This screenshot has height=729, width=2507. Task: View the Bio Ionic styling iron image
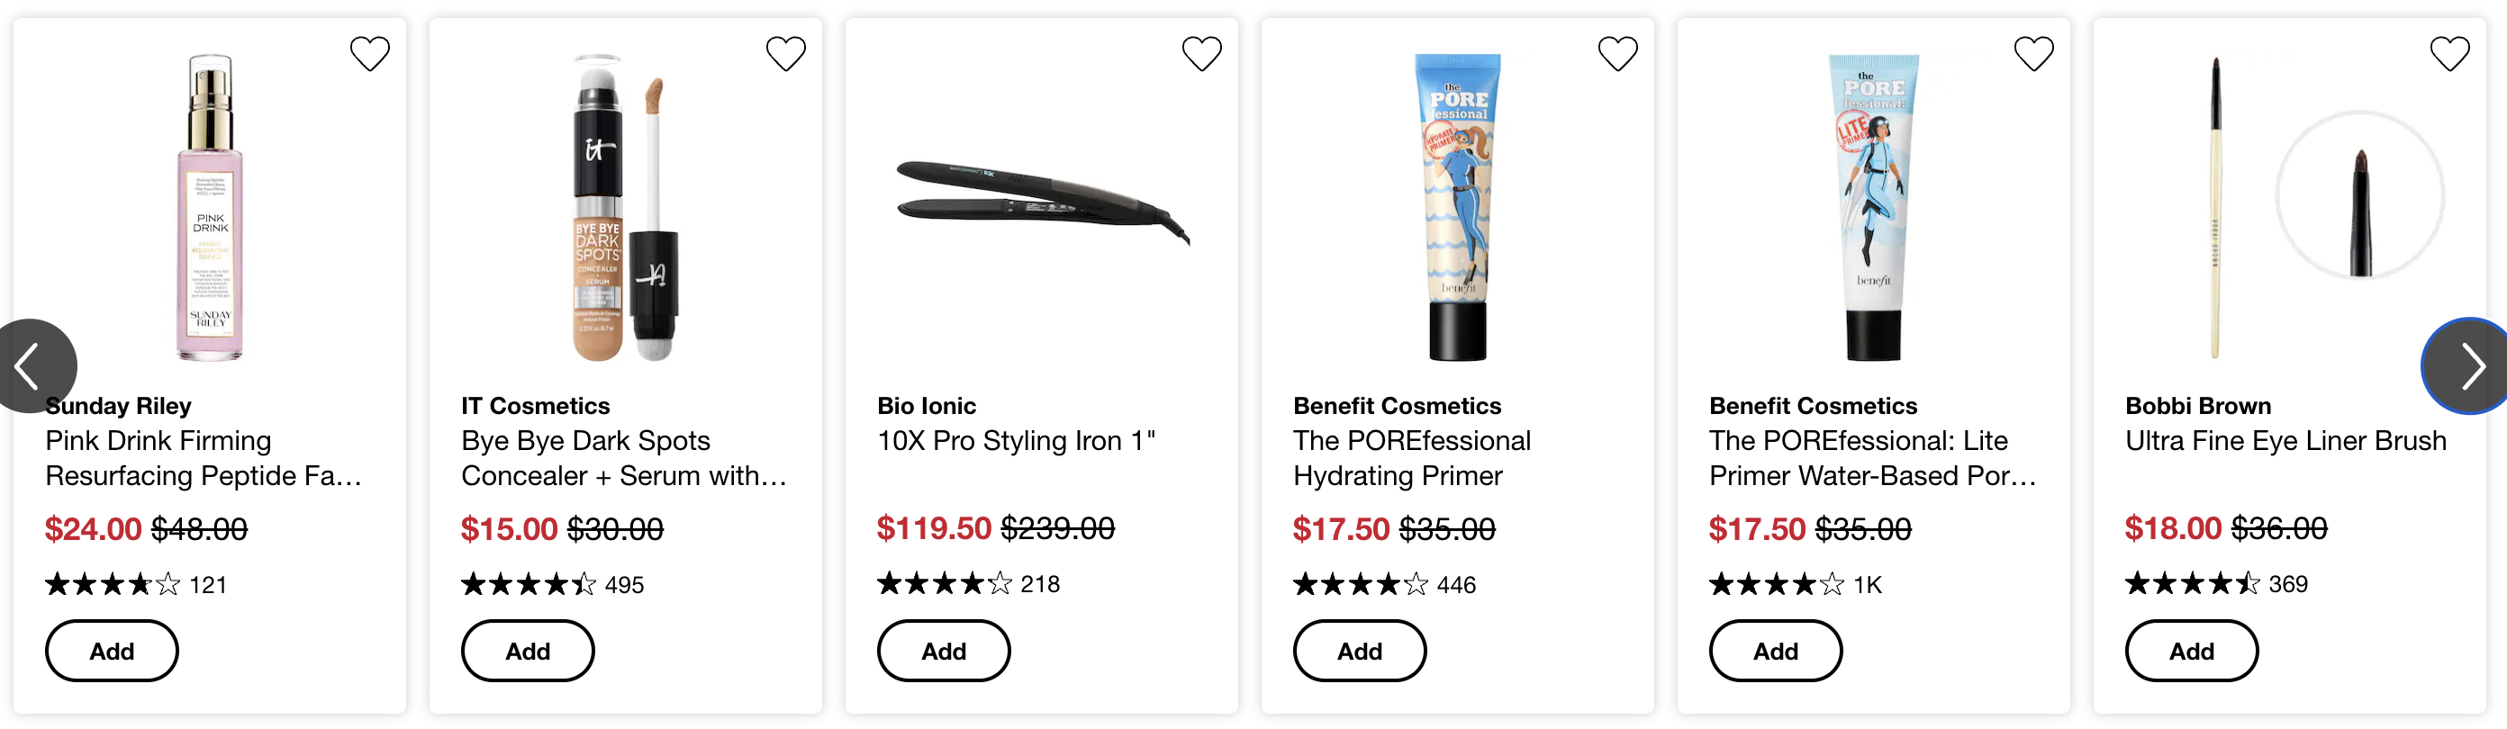[1041, 202]
